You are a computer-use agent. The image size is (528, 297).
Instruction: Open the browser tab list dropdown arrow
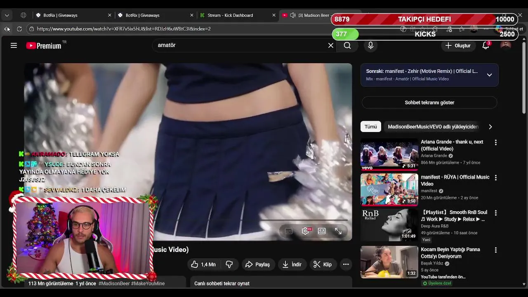tap(7, 15)
